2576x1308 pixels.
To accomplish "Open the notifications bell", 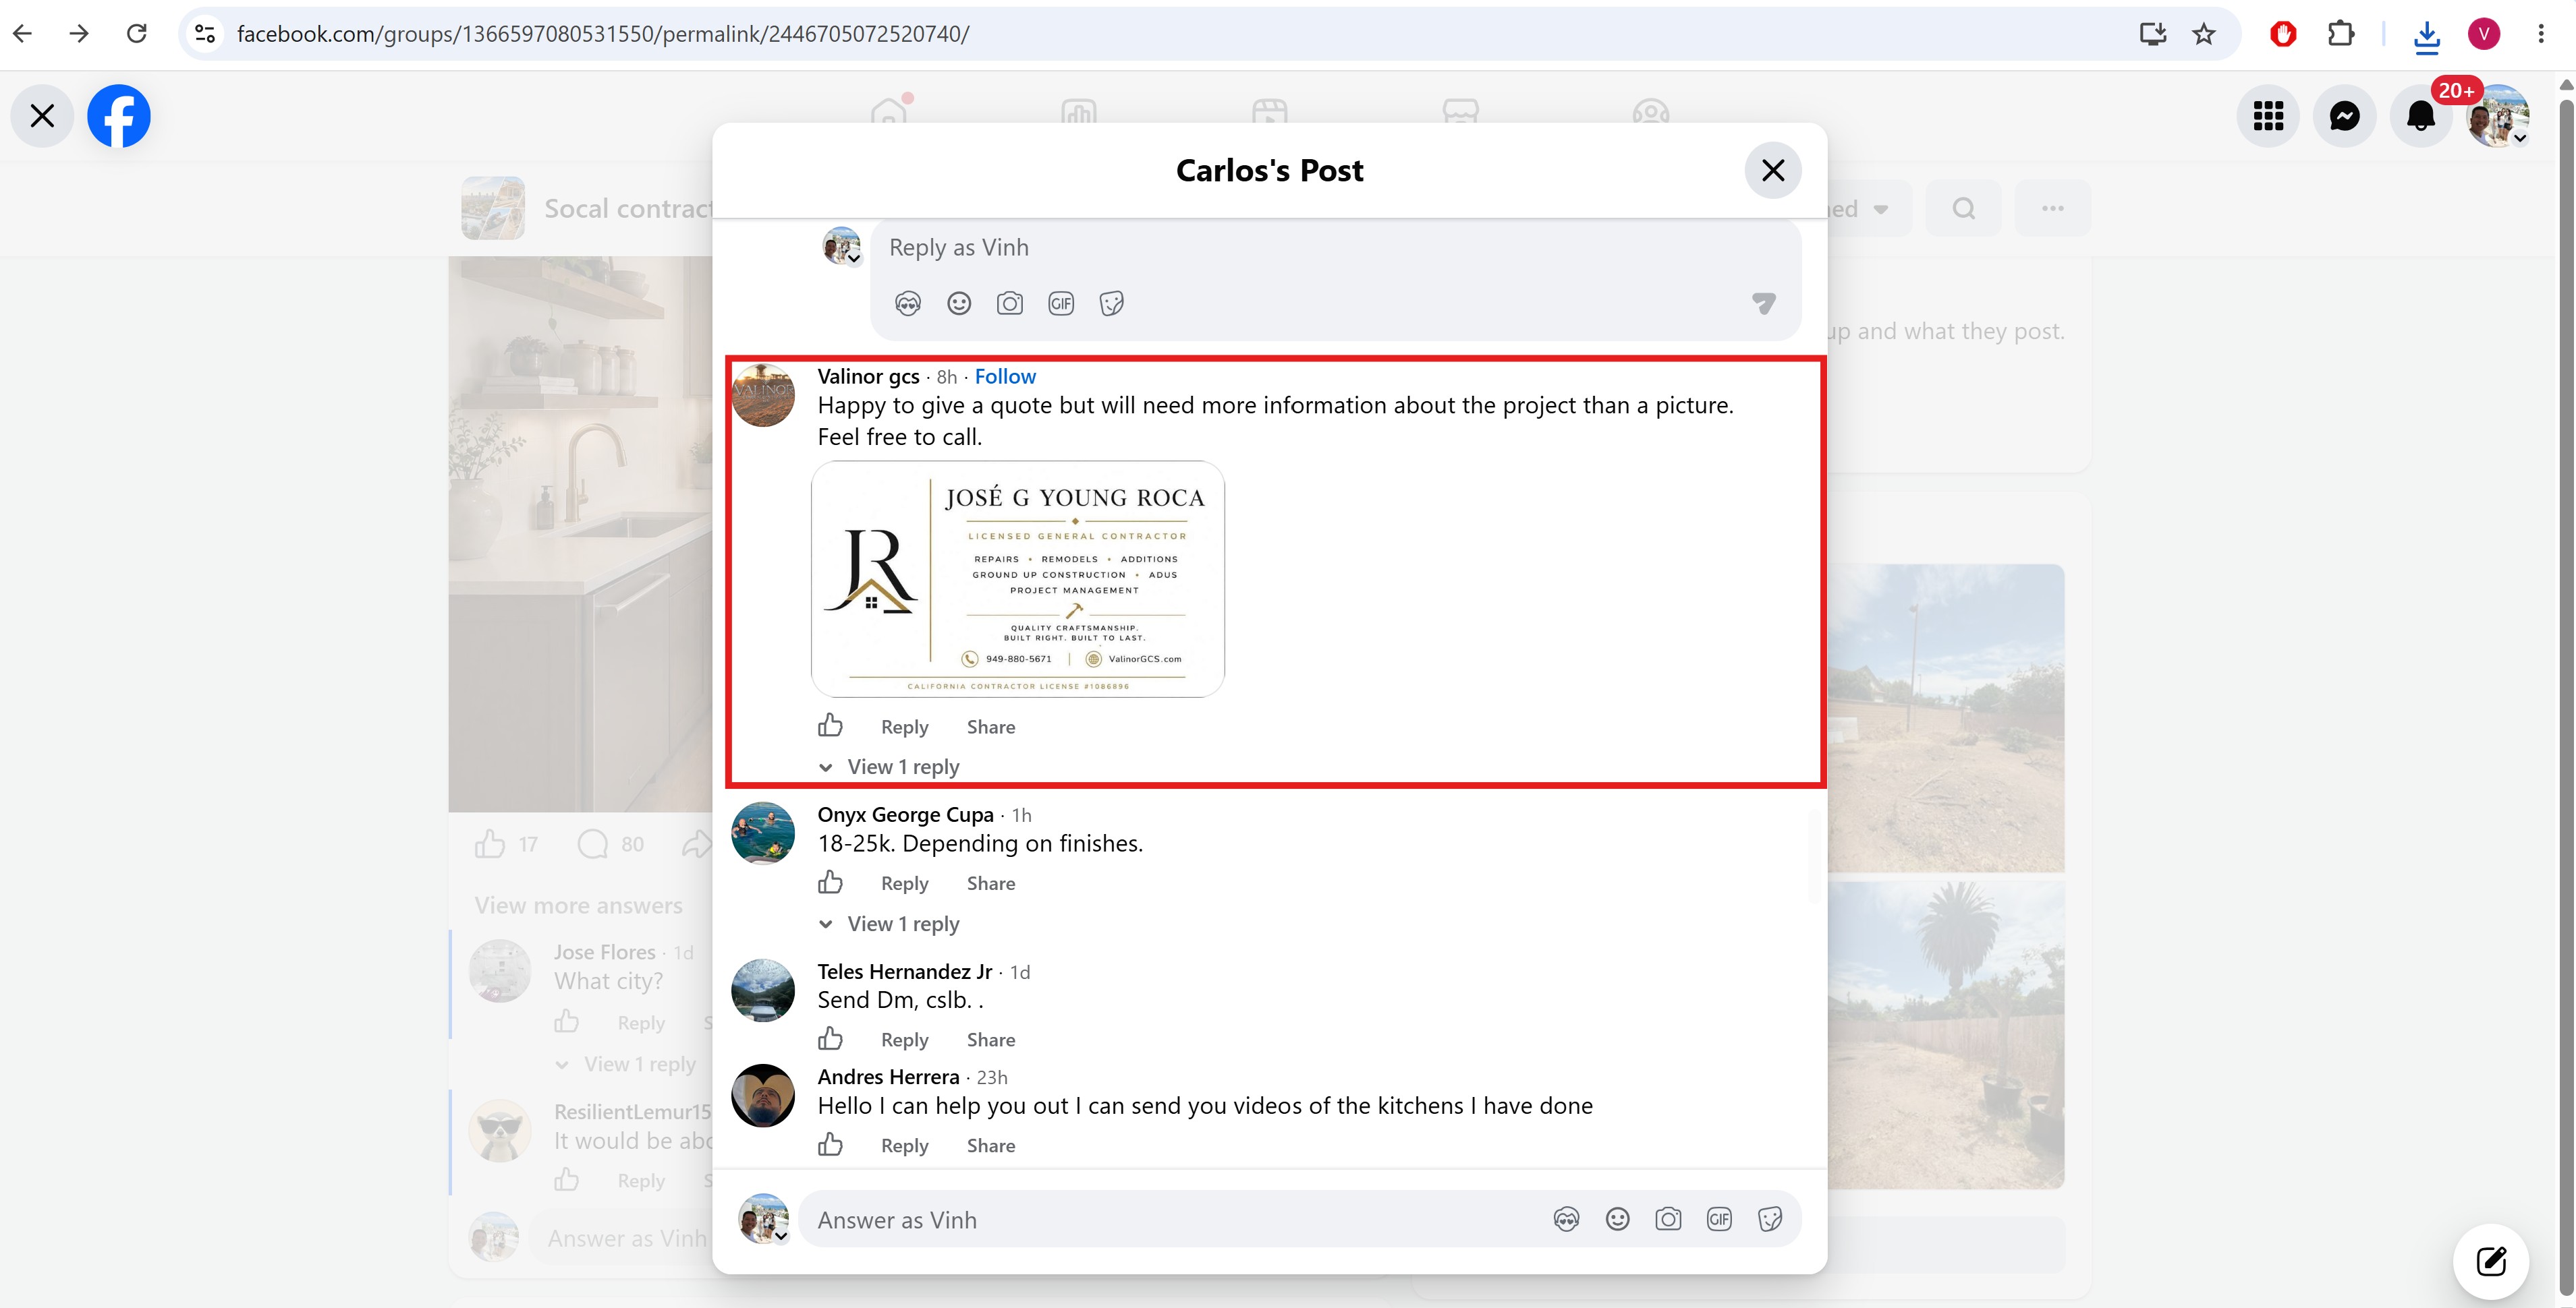I will pos(2421,116).
